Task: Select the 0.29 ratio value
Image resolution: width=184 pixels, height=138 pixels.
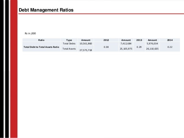Action: point(139,47)
